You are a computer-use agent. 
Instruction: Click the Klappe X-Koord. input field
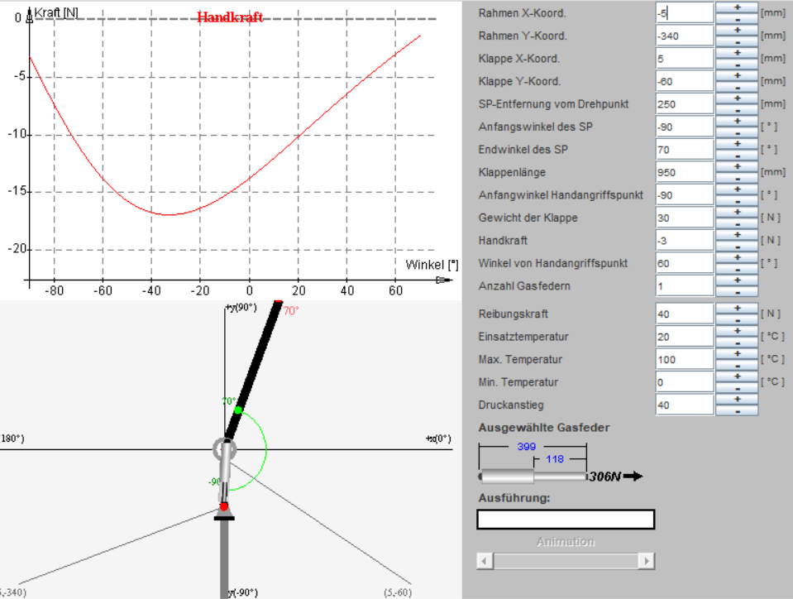point(684,59)
